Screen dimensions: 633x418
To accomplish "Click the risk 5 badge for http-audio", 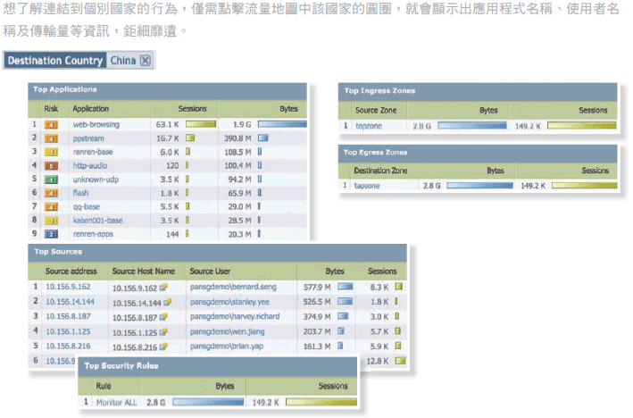I will [x=51, y=165].
